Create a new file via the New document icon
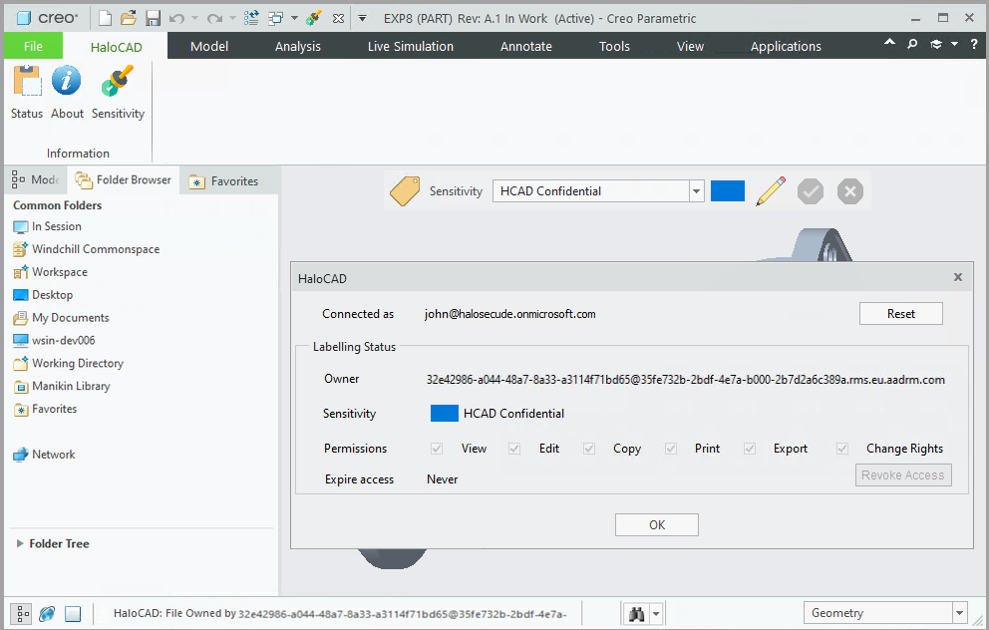 pos(103,17)
